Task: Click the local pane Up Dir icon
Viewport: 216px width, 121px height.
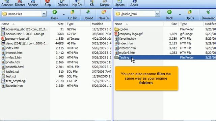Action: tap(73, 12)
